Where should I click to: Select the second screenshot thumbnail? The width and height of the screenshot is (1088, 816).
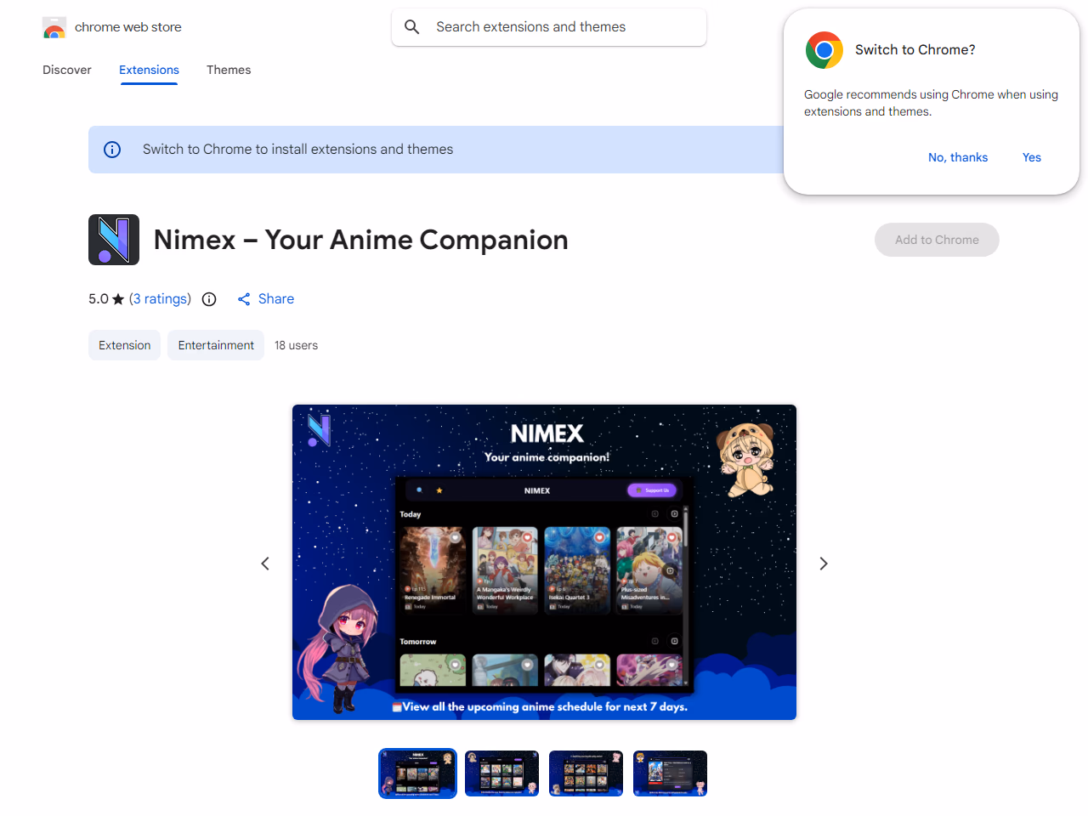click(501, 773)
